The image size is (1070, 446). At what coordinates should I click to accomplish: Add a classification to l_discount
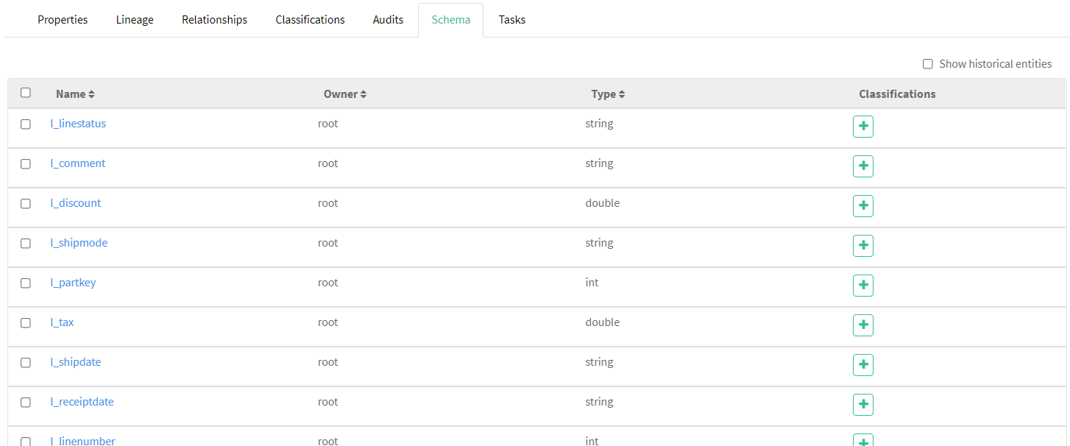[862, 205]
